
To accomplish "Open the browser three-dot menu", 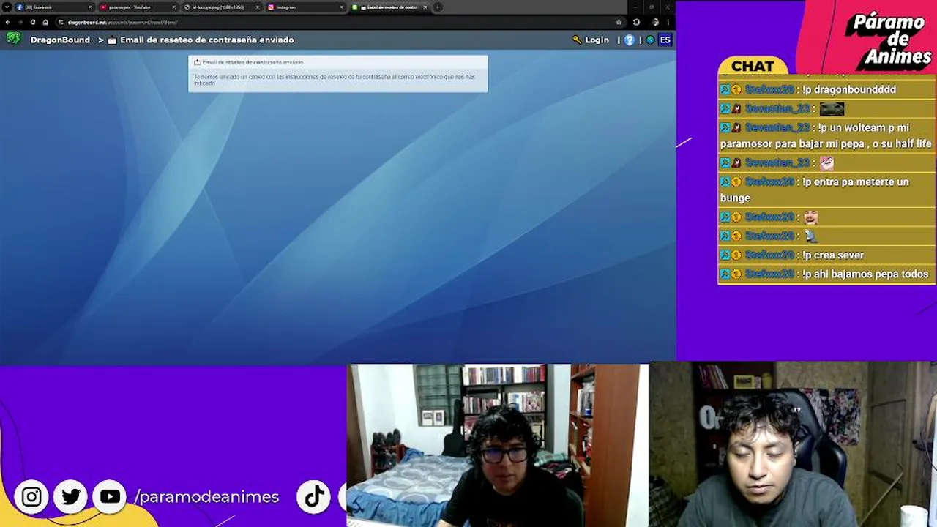I will [668, 22].
